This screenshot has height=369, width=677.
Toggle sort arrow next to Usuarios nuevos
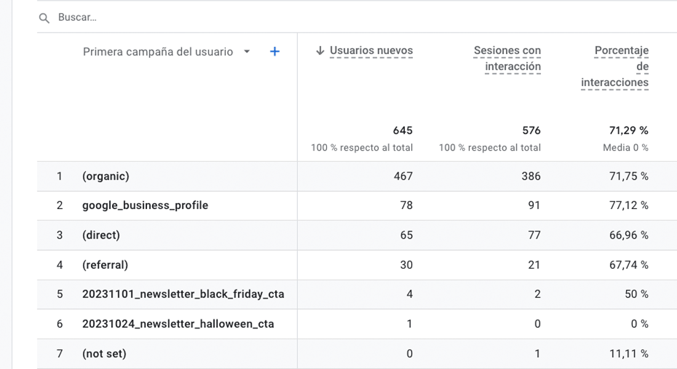(x=319, y=51)
